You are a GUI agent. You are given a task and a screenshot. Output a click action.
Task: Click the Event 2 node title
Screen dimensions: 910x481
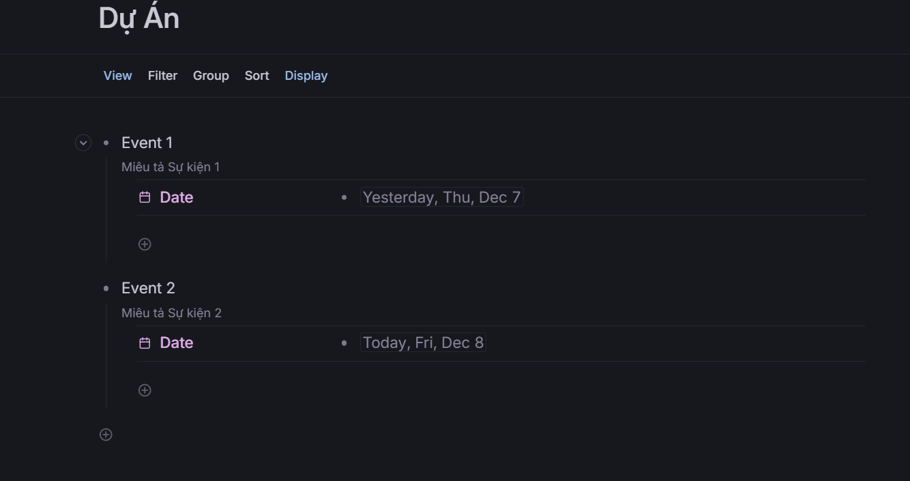(148, 288)
